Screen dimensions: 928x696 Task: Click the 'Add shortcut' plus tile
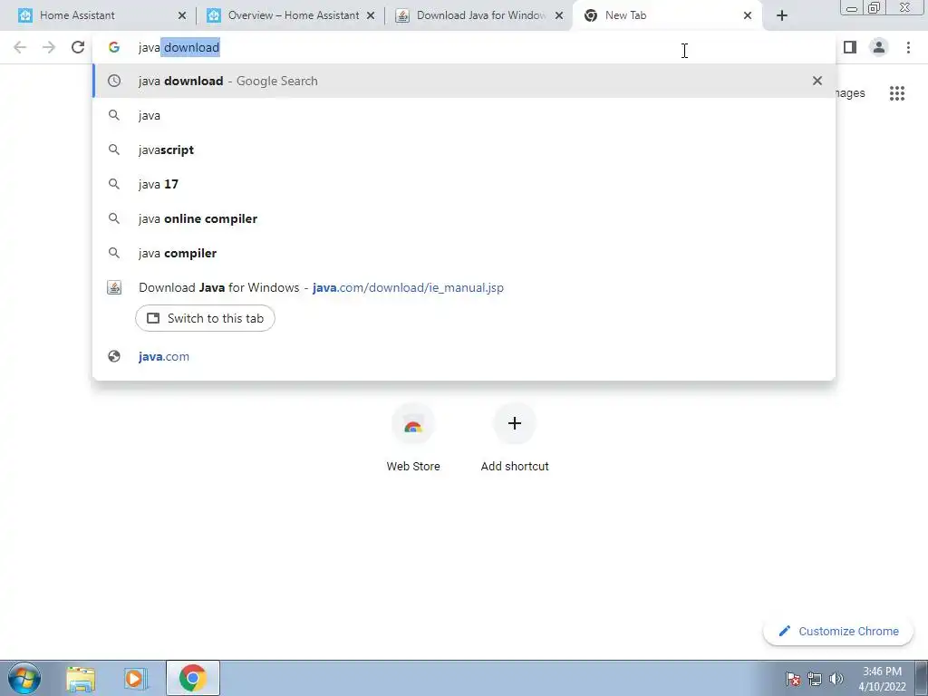click(515, 438)
